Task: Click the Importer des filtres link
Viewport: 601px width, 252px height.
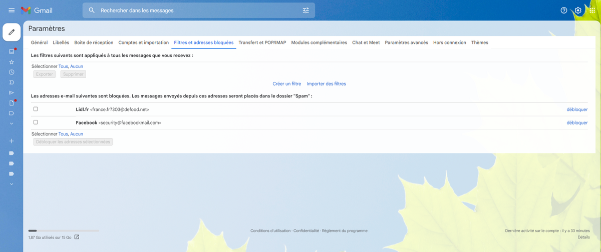Action: [326, 83]
